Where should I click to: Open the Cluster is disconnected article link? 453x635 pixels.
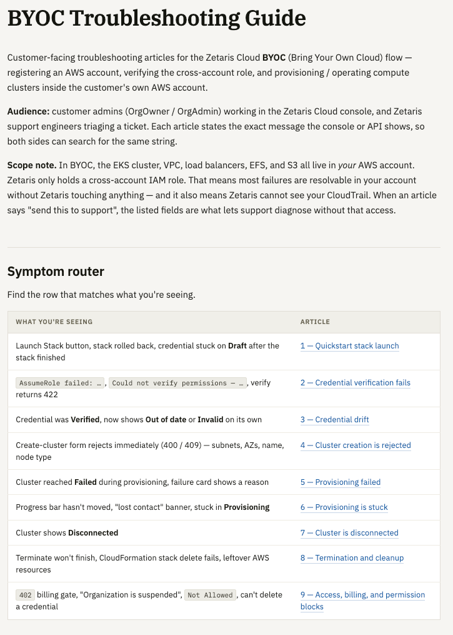[349, 532]
